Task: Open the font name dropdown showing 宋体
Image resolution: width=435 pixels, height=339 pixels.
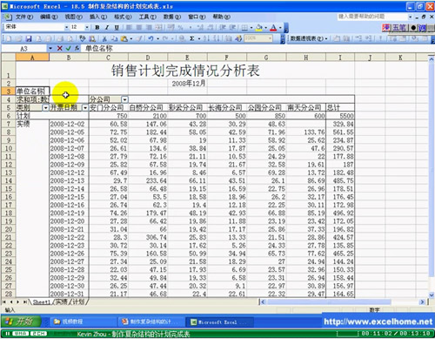Action: (x=67, y=27)
